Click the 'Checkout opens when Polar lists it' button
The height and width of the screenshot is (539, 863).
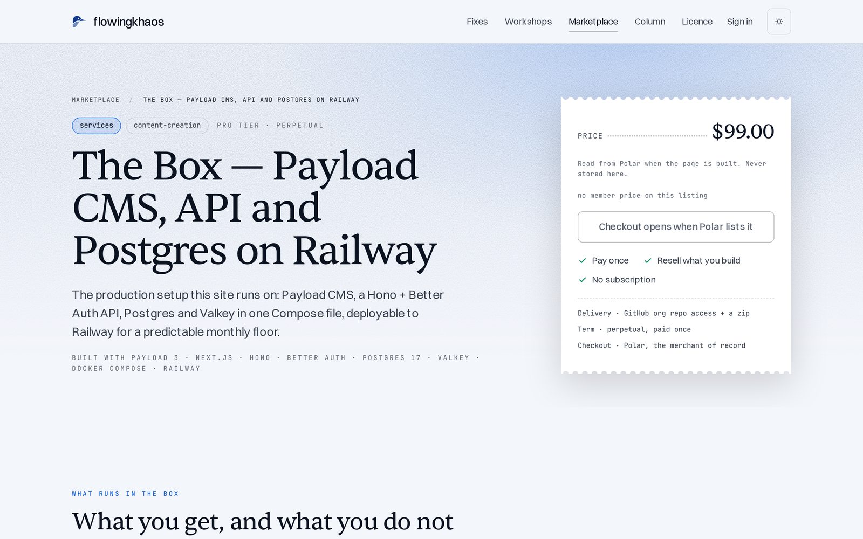(676, 227)
